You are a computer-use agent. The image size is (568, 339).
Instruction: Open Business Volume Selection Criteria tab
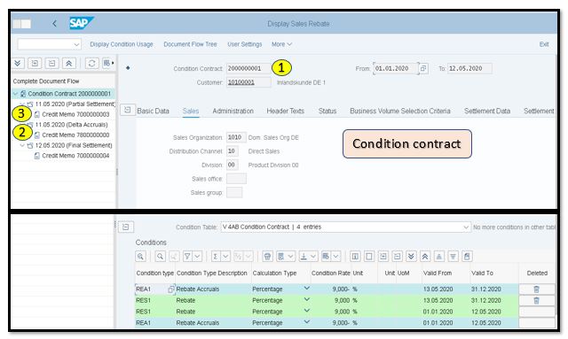tap(400, 111)
